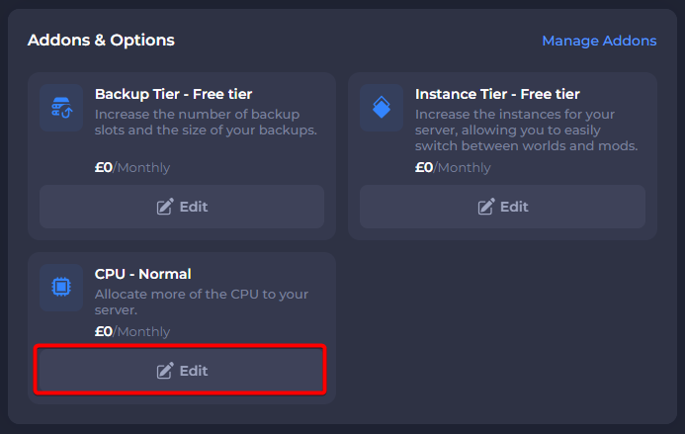Click the pencil icon on CPU's Edit
Screen dimensions: 685x434
tap(165, 371)
